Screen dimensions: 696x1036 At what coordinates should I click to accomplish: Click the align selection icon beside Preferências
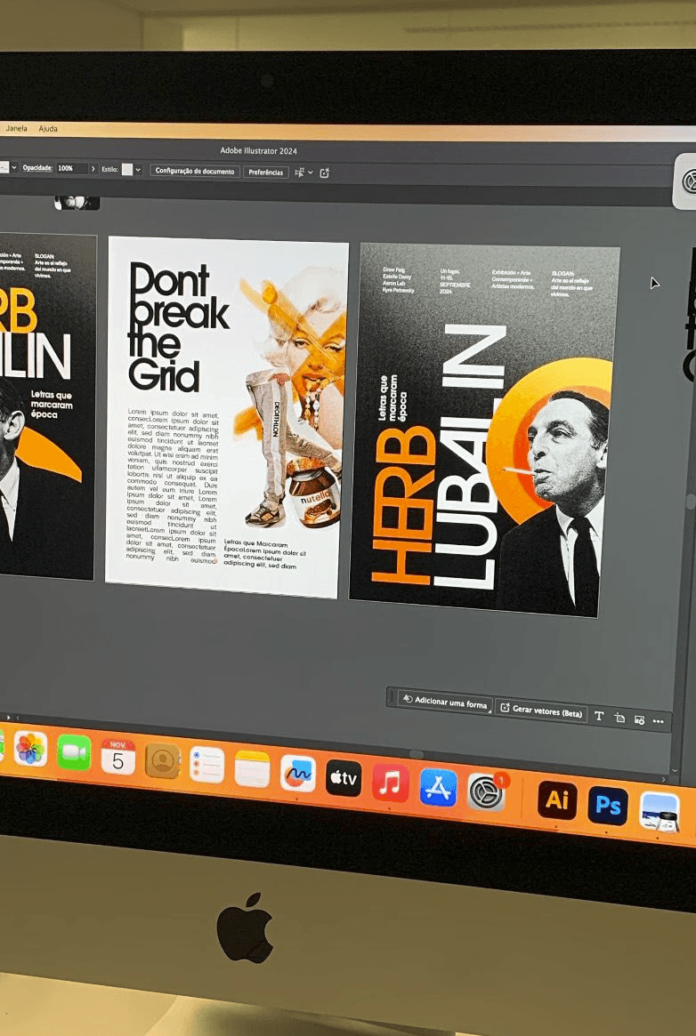tap(299, 173)
